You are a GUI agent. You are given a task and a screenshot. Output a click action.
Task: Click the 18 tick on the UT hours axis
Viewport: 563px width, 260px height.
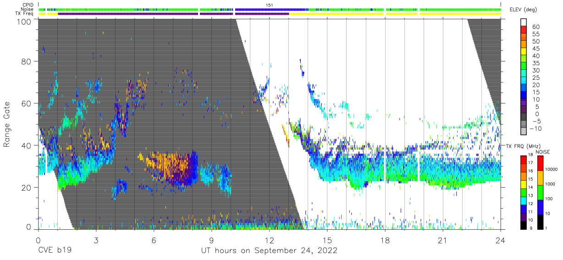tap(385, 240)
